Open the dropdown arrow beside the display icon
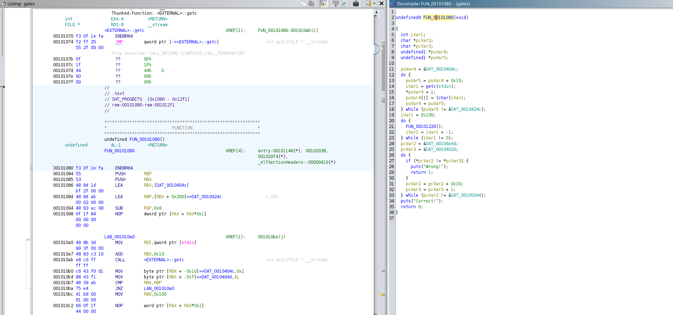The width and height of the screenshot is (673, 315). [x=374, y=4]
